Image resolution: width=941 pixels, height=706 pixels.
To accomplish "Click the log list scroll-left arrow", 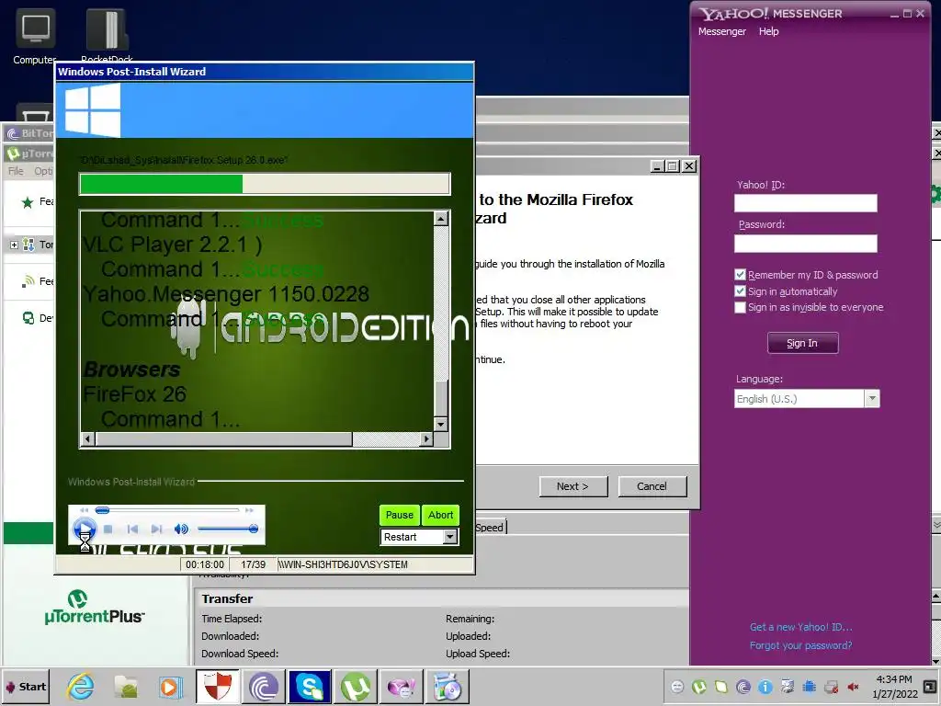I will [87, 438].
